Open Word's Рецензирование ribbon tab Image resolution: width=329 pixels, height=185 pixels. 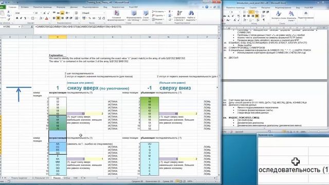[x=283, y=7]
